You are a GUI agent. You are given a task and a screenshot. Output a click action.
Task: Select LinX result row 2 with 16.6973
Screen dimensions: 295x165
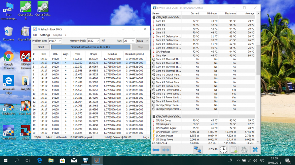(x=89, y=63)
